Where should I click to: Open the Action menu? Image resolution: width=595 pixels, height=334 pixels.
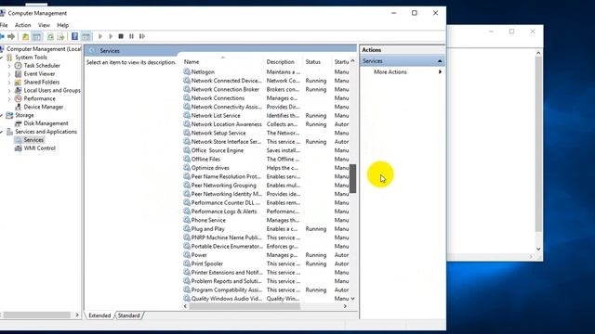(x=22, y=25)
